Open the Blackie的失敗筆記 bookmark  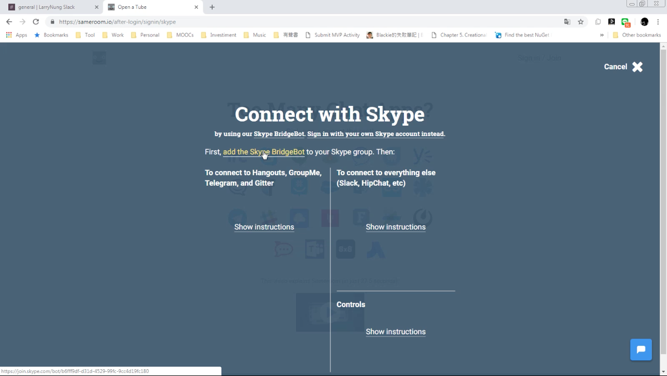click(x=394, y=35)
